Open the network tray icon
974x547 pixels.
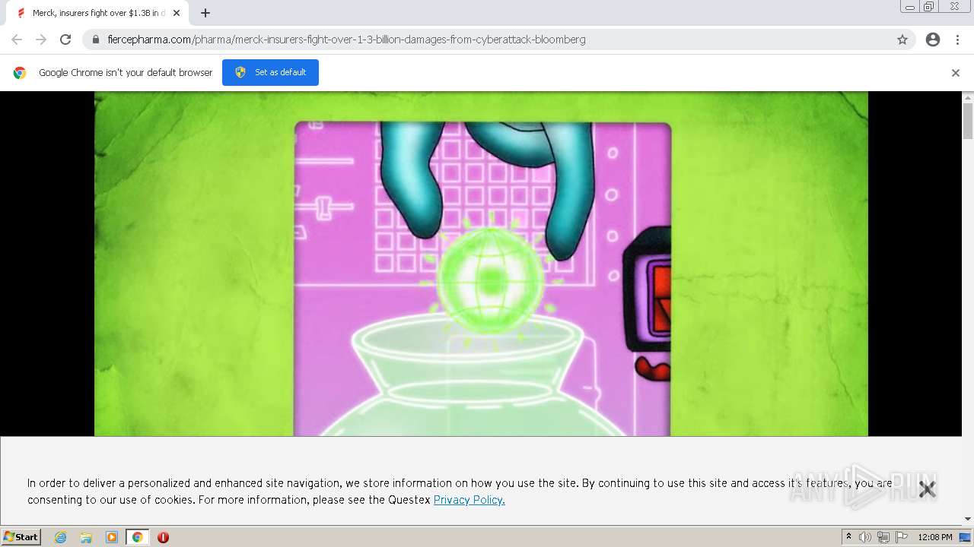tap(883, 537)
